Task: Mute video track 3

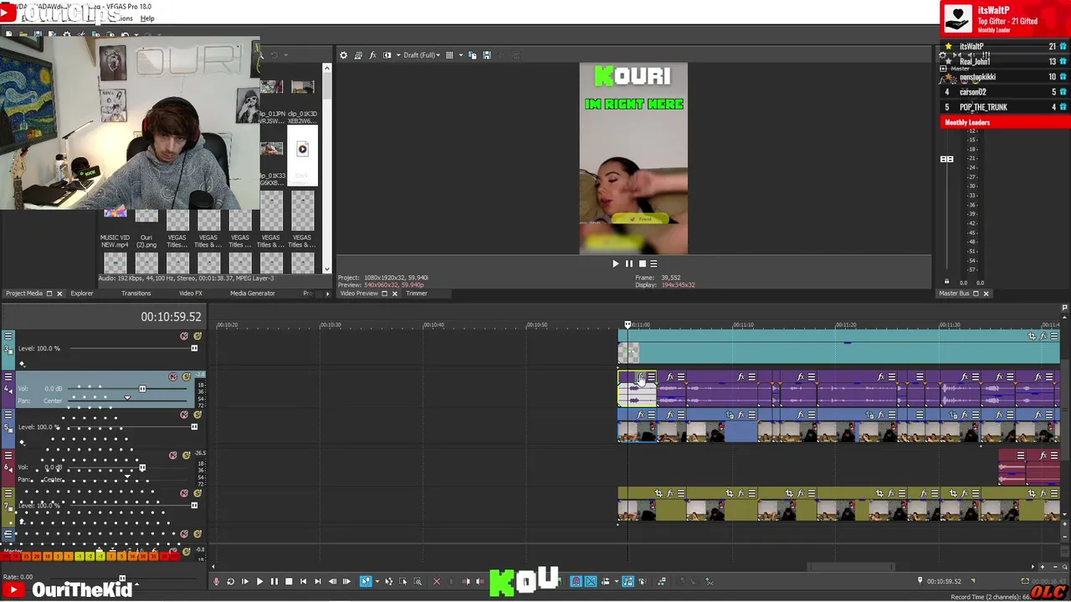Action: click(x=184, y=336)
